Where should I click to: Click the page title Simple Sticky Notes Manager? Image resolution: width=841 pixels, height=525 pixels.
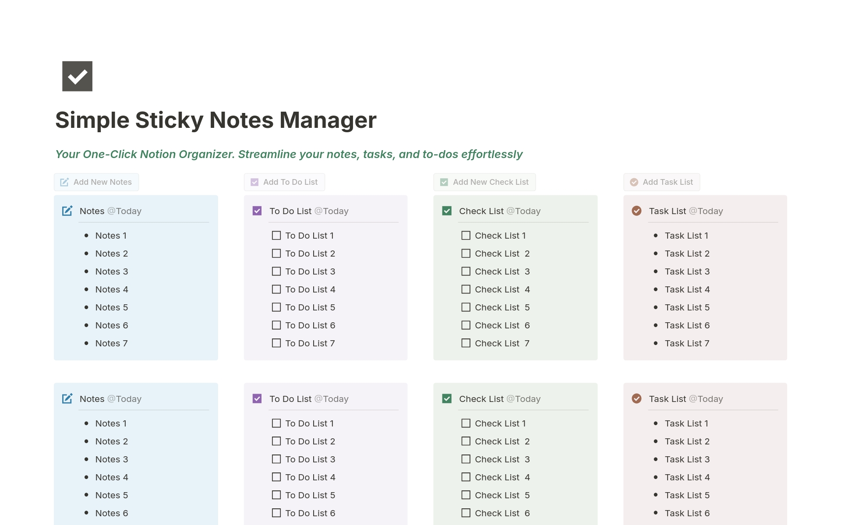pyautogui.click(x=216, y=120)
